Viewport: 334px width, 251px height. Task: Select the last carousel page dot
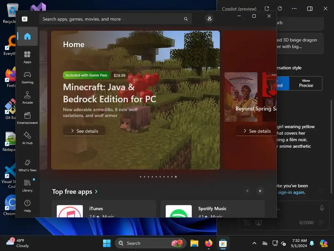tap(176, 177)
